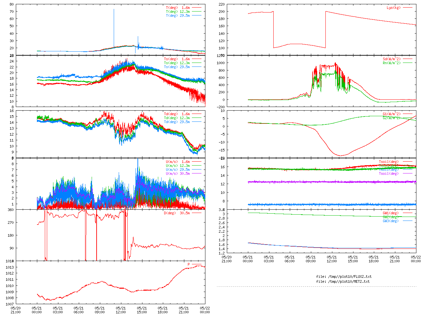Click the 'U(m/s) 1.6m' legend label
The height and width of the screenshot is (316, 422).
[178, 162]
